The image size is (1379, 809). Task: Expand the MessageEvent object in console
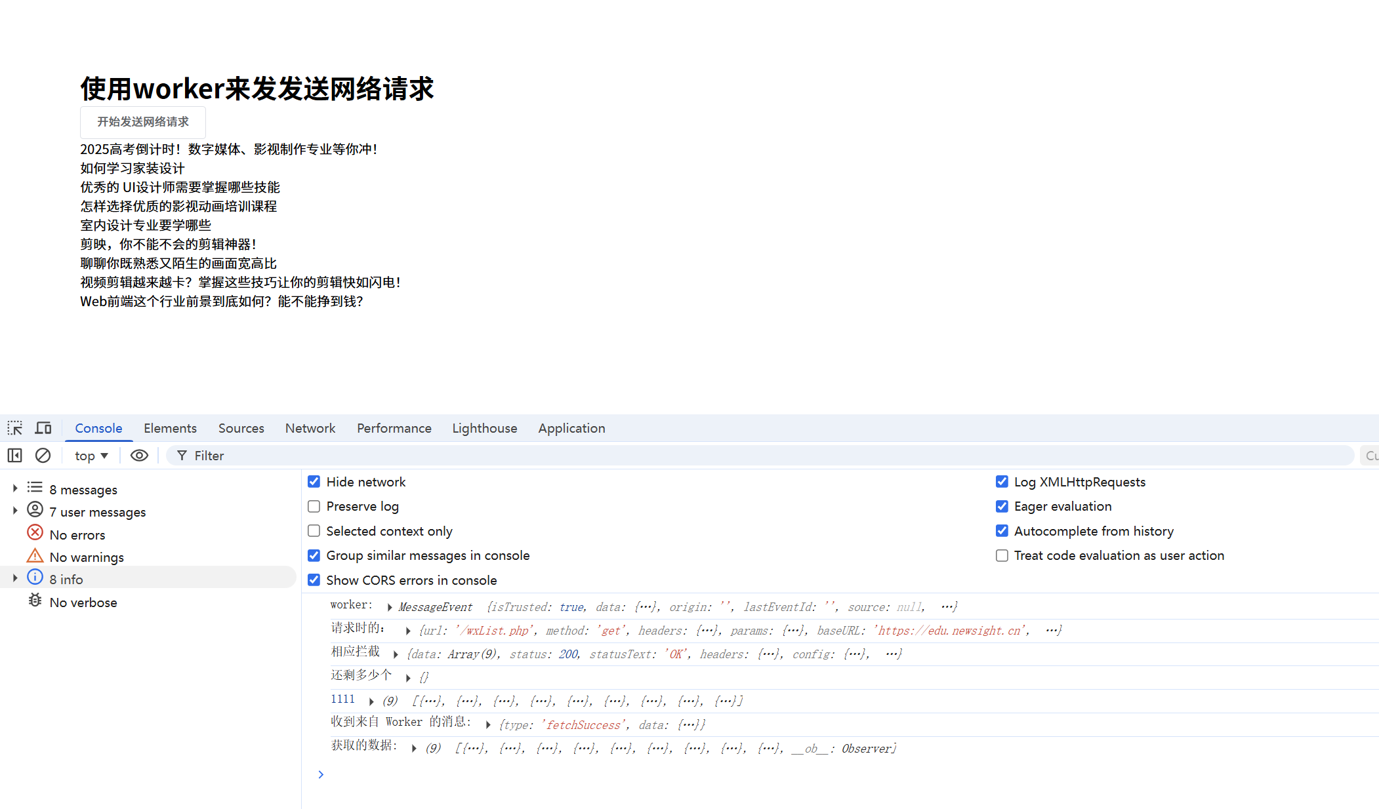click(390, 607)
